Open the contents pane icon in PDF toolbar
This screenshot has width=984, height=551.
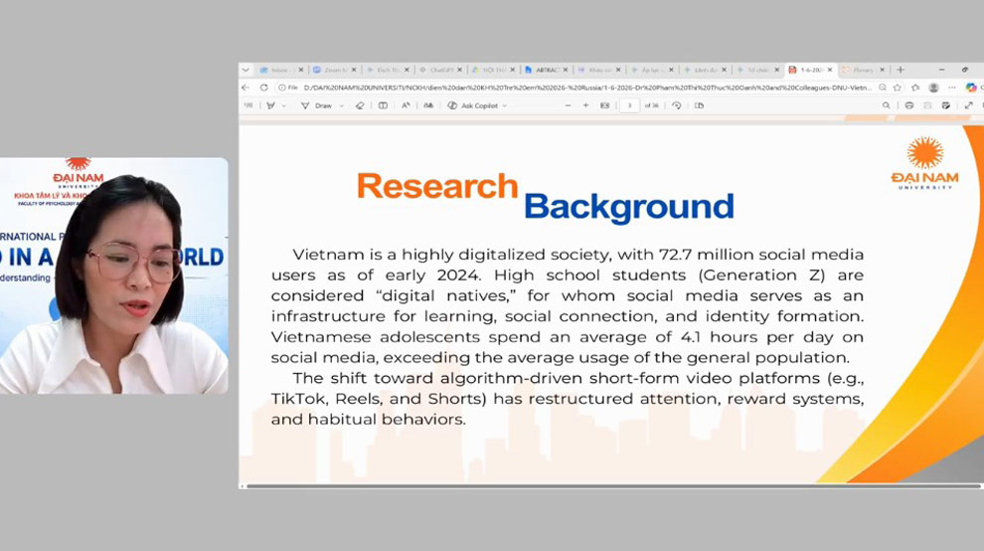click(x=248, y=105)
